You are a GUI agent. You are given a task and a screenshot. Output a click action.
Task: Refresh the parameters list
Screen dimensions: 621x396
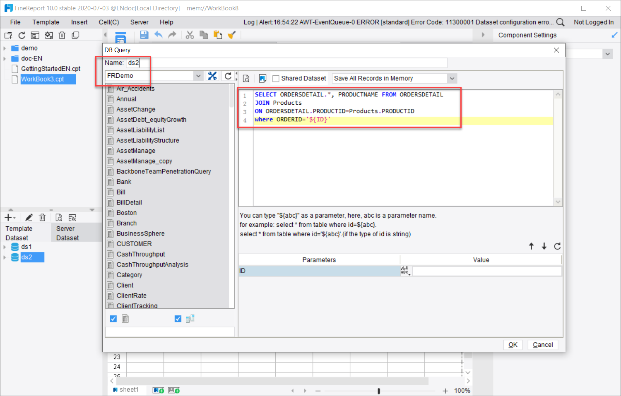(x=557, y=246)
